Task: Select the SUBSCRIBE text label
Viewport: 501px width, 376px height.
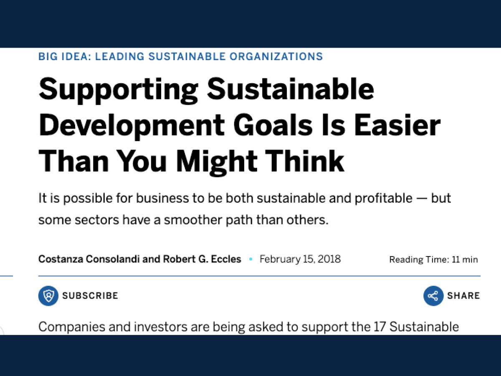Action: [x=90, y=296]
